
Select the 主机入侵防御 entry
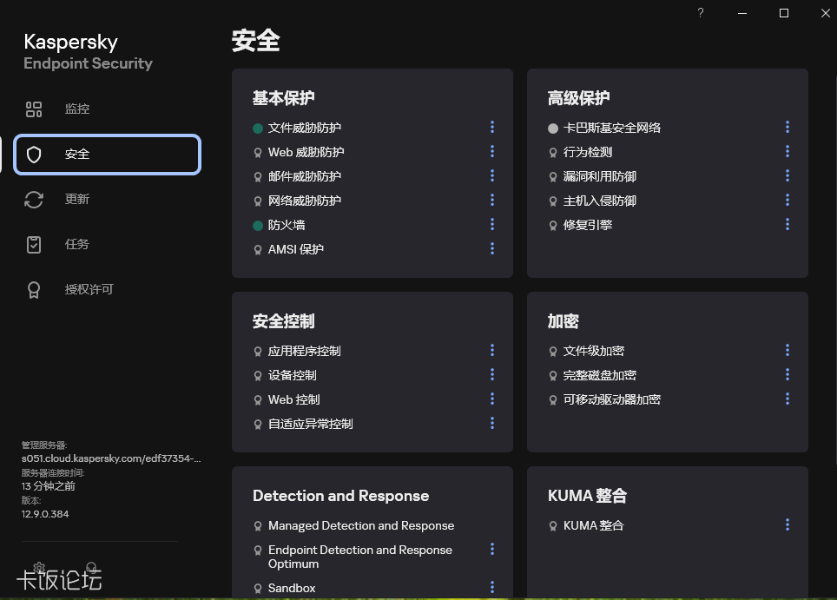(599, 201)
